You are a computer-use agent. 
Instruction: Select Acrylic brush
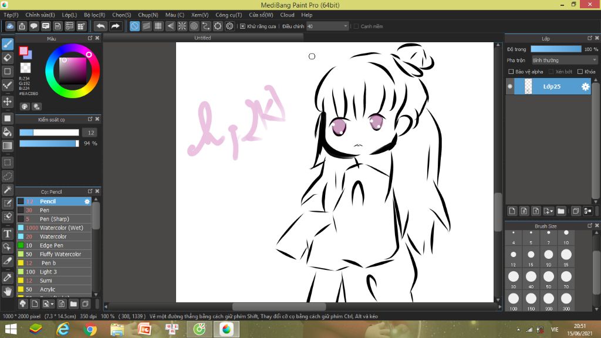pos(54,289)
